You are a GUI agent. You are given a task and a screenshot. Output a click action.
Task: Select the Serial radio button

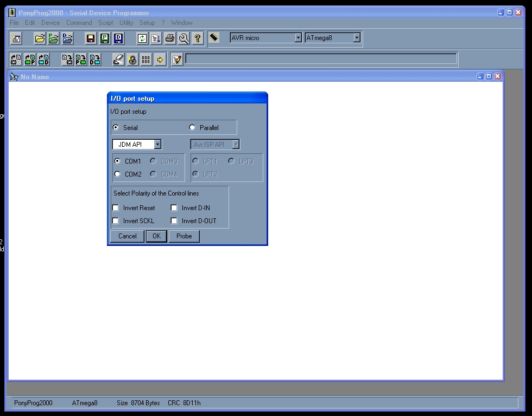[116, 127]
